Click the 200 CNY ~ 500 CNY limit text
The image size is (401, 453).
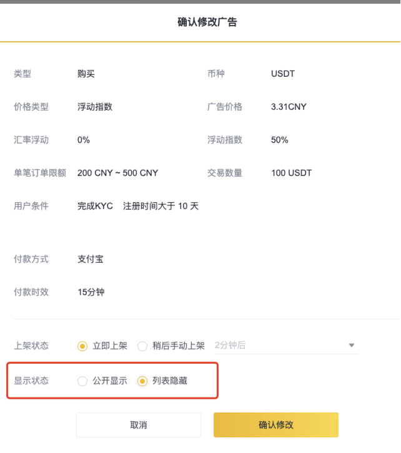click(117, 173)
